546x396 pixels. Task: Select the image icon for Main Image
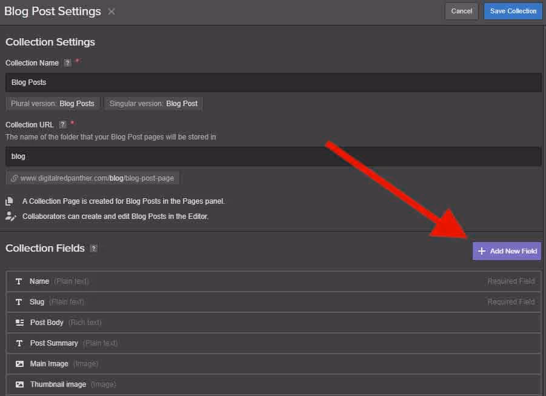[19, 363]
